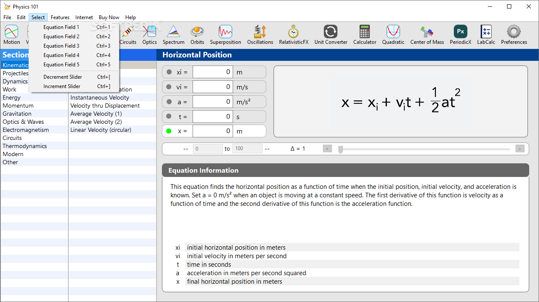Click the xi value input field
Screen dimensions: 539x302
tap(213, 72)
